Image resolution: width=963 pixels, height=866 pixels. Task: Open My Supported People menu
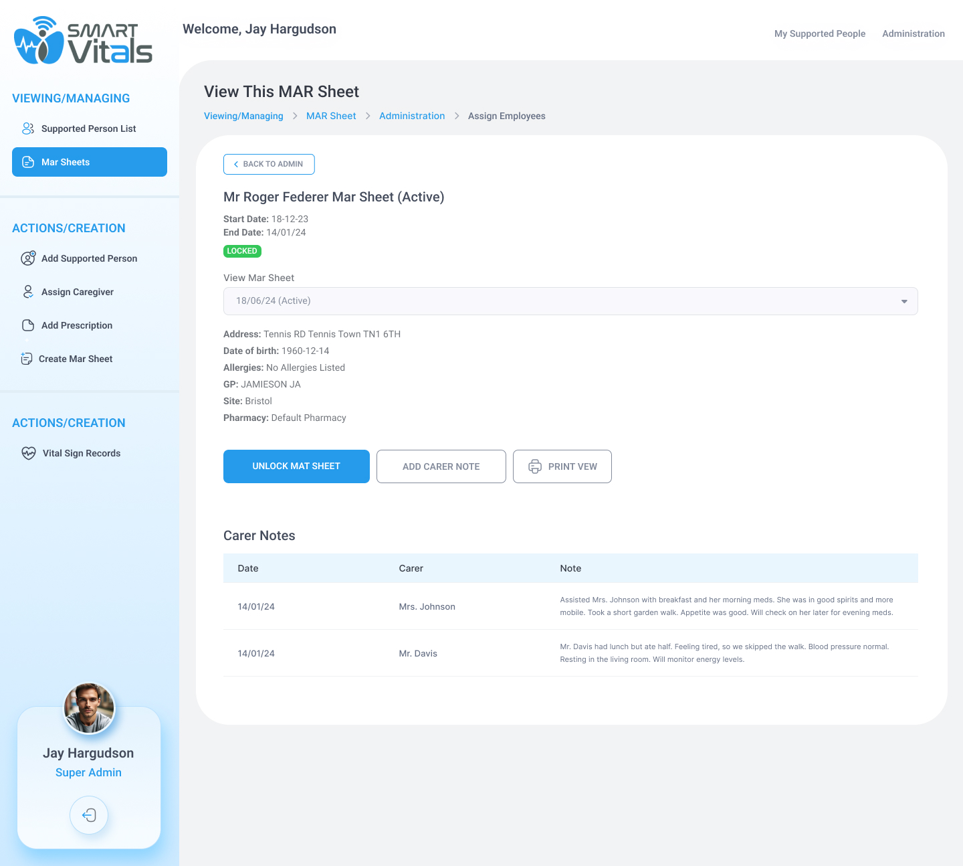tap(819, 33)
